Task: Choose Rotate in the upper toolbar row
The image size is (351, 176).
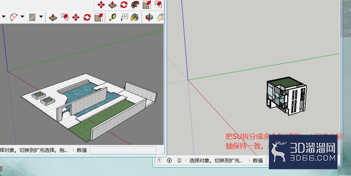Action: (124, 5)
